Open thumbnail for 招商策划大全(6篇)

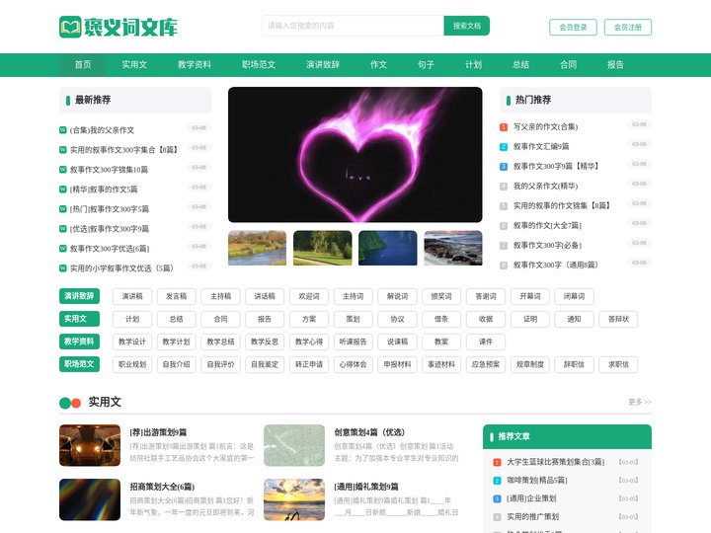(x=90, y=499)
